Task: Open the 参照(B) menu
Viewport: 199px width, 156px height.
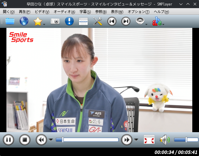Action: tap(101, 12)
